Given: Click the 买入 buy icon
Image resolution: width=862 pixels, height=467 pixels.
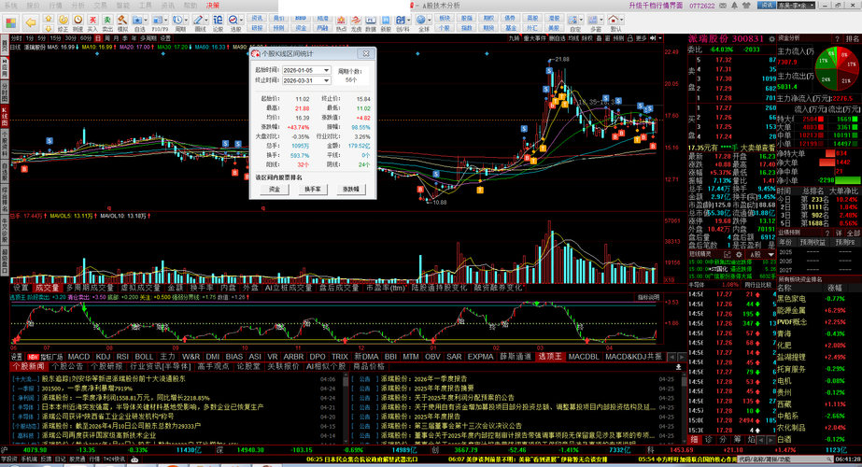Looking at the screenshot, I should 92,23.
